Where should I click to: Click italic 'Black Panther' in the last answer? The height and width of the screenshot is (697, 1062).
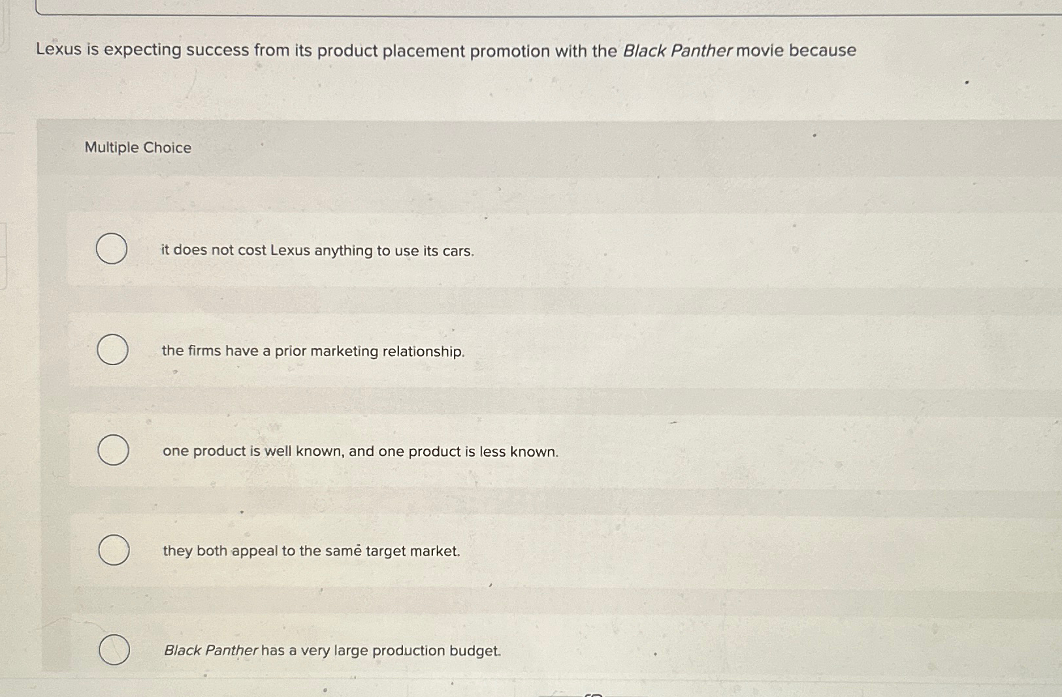(210, 651)
